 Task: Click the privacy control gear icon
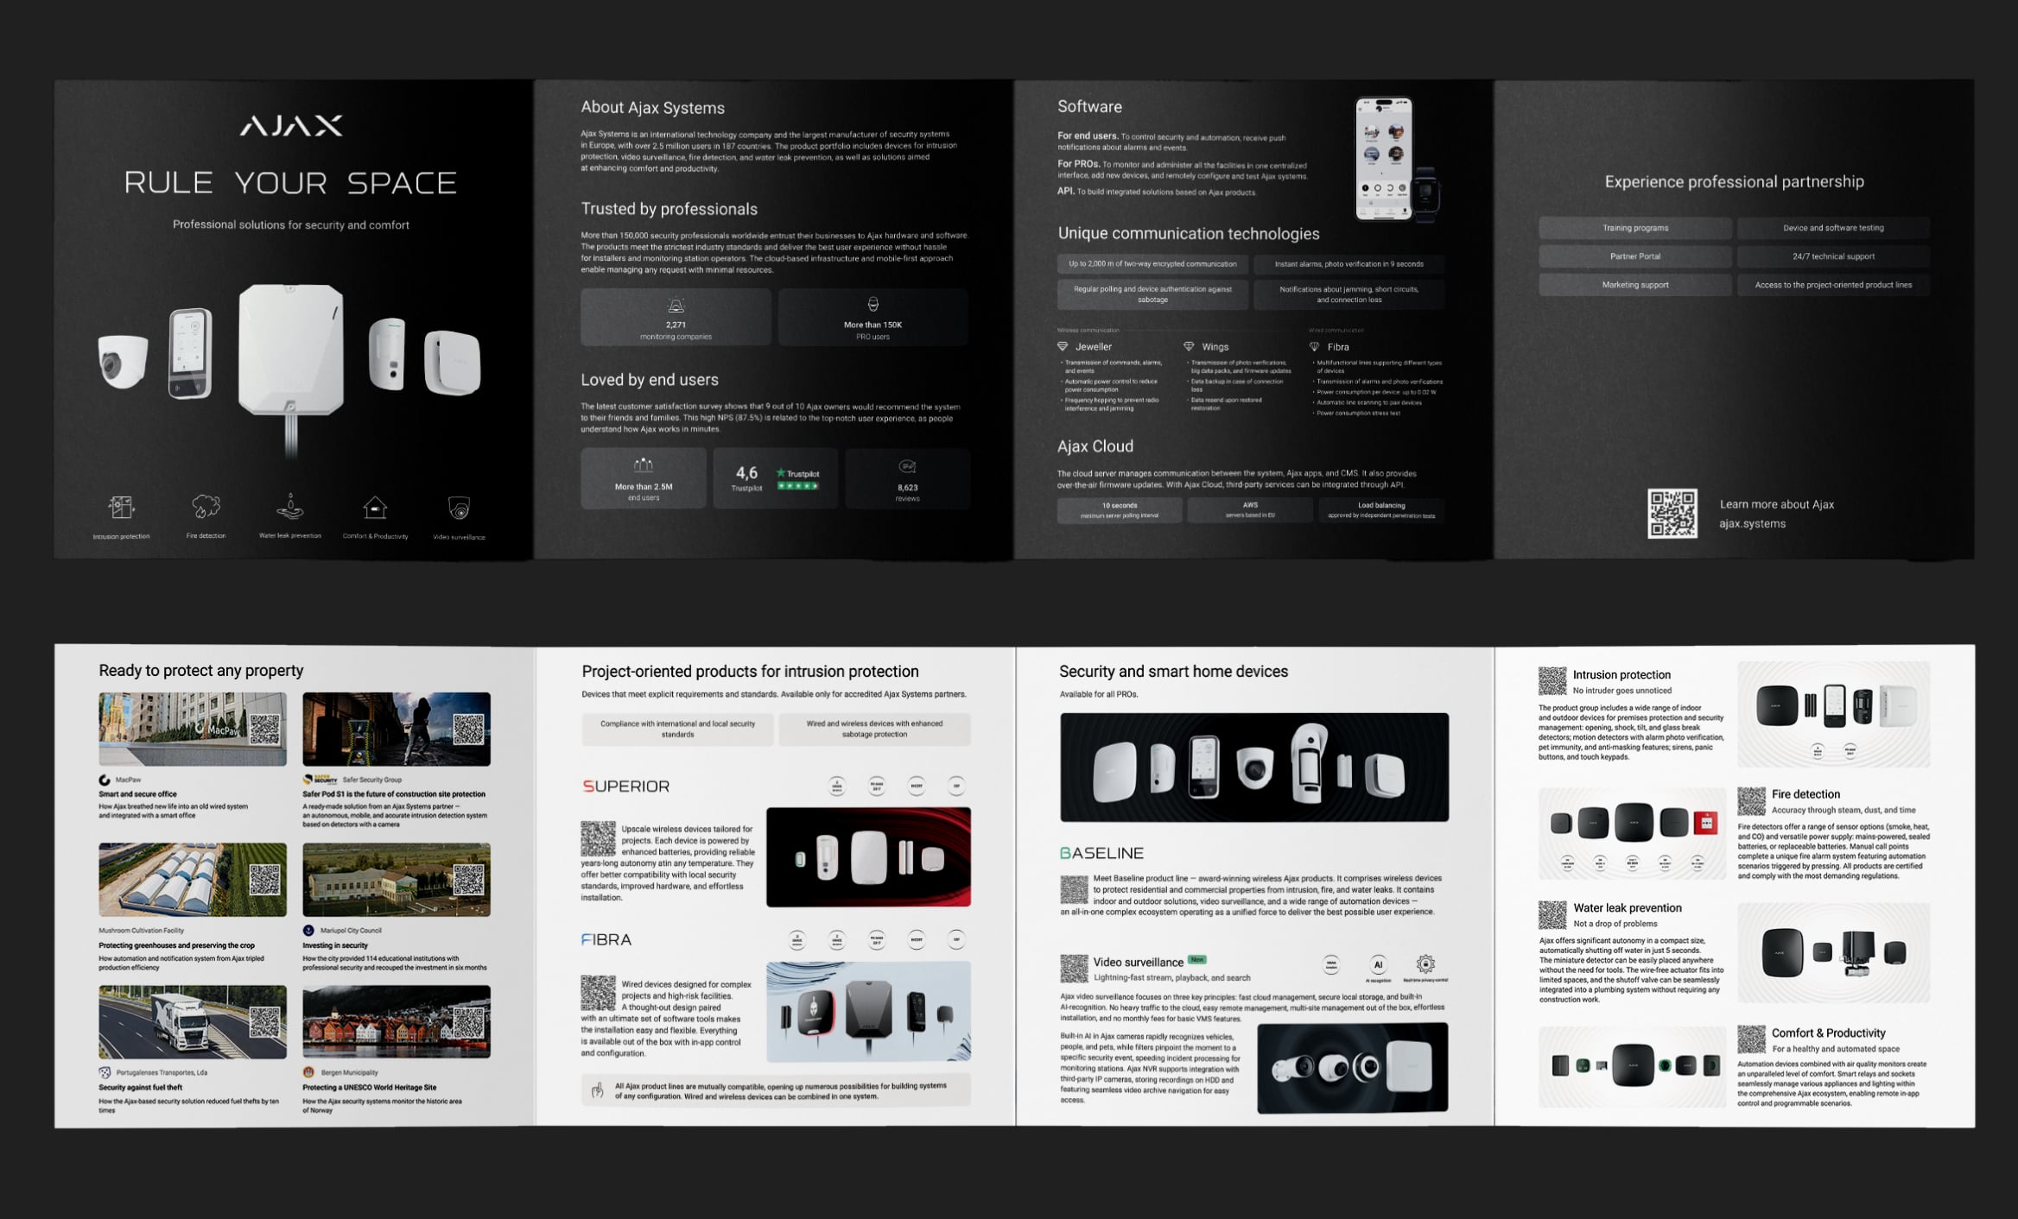click(1425, 964)
